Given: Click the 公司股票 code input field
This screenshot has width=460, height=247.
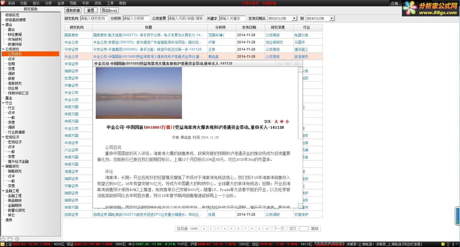Looking at the screenshot, I should pos(185,18).
